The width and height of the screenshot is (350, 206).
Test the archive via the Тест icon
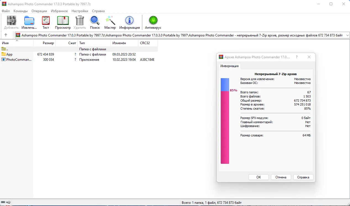[x=46, y=21]
